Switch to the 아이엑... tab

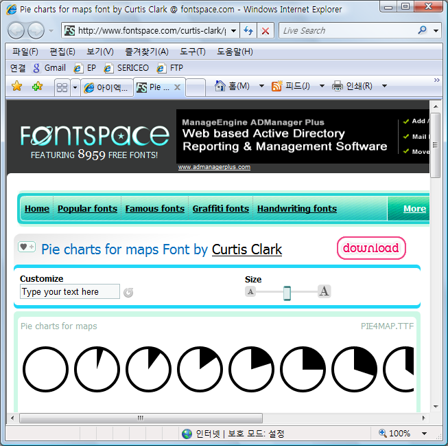tap(107, 87)
